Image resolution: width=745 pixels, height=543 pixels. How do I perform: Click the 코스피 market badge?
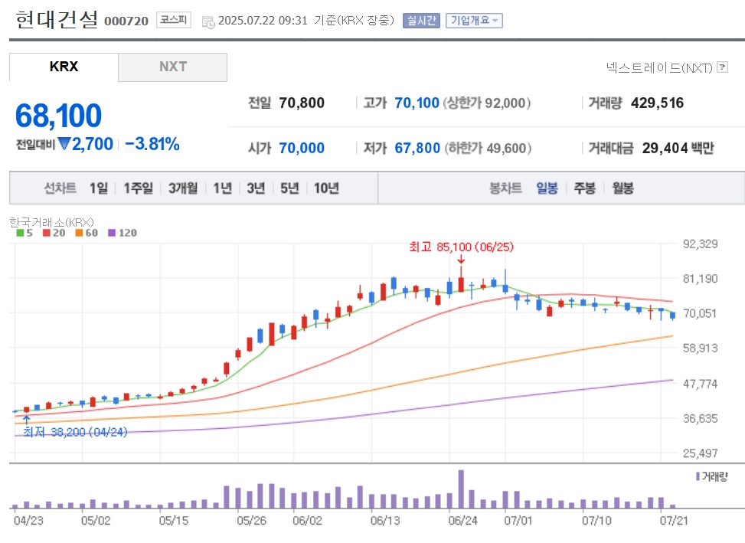[173, 20]
